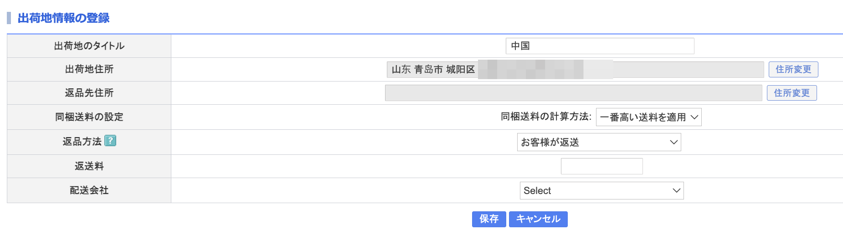Click 住所変更 button for 返品先住所
This screenshot has width=843, height=235.
point(792,93)
